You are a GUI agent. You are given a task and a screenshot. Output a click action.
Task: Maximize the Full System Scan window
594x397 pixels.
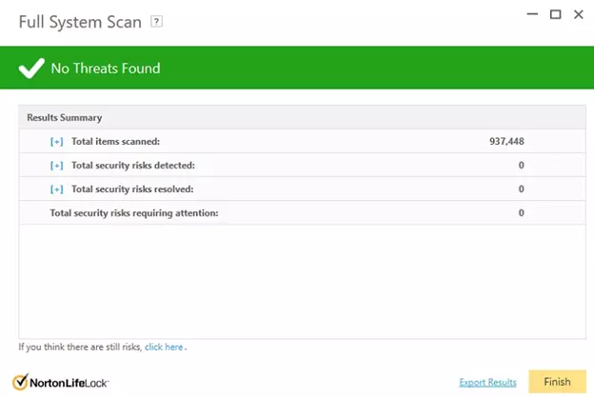coord(555,14)
